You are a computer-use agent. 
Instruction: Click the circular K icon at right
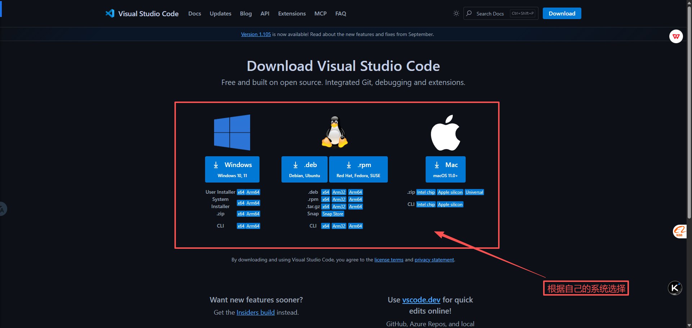tap(675, 288)
